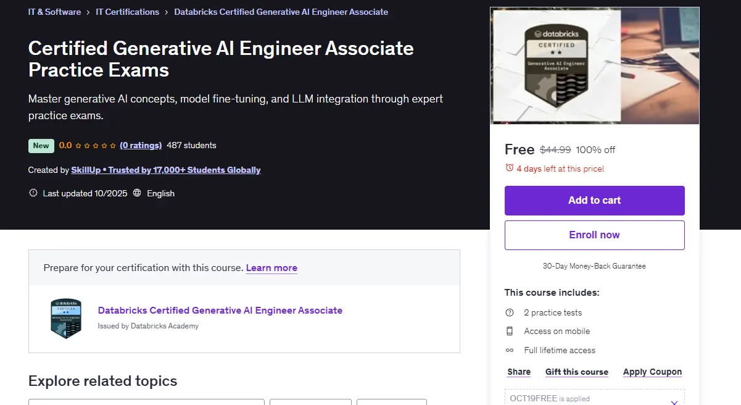Click the practice tests question mark icon

[x=510, y=312]
